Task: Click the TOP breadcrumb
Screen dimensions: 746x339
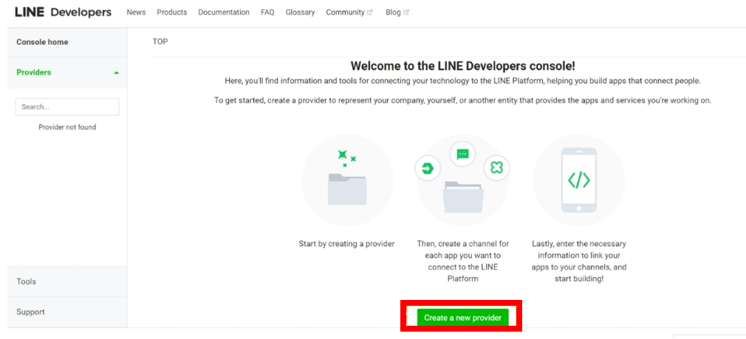Action: click(x=160, y=42)
